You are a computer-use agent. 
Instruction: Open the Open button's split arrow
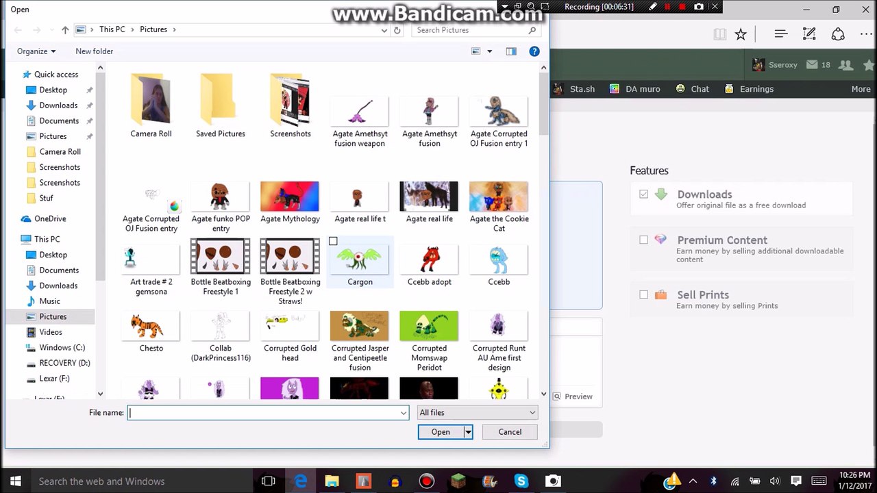tap(468, 432)
